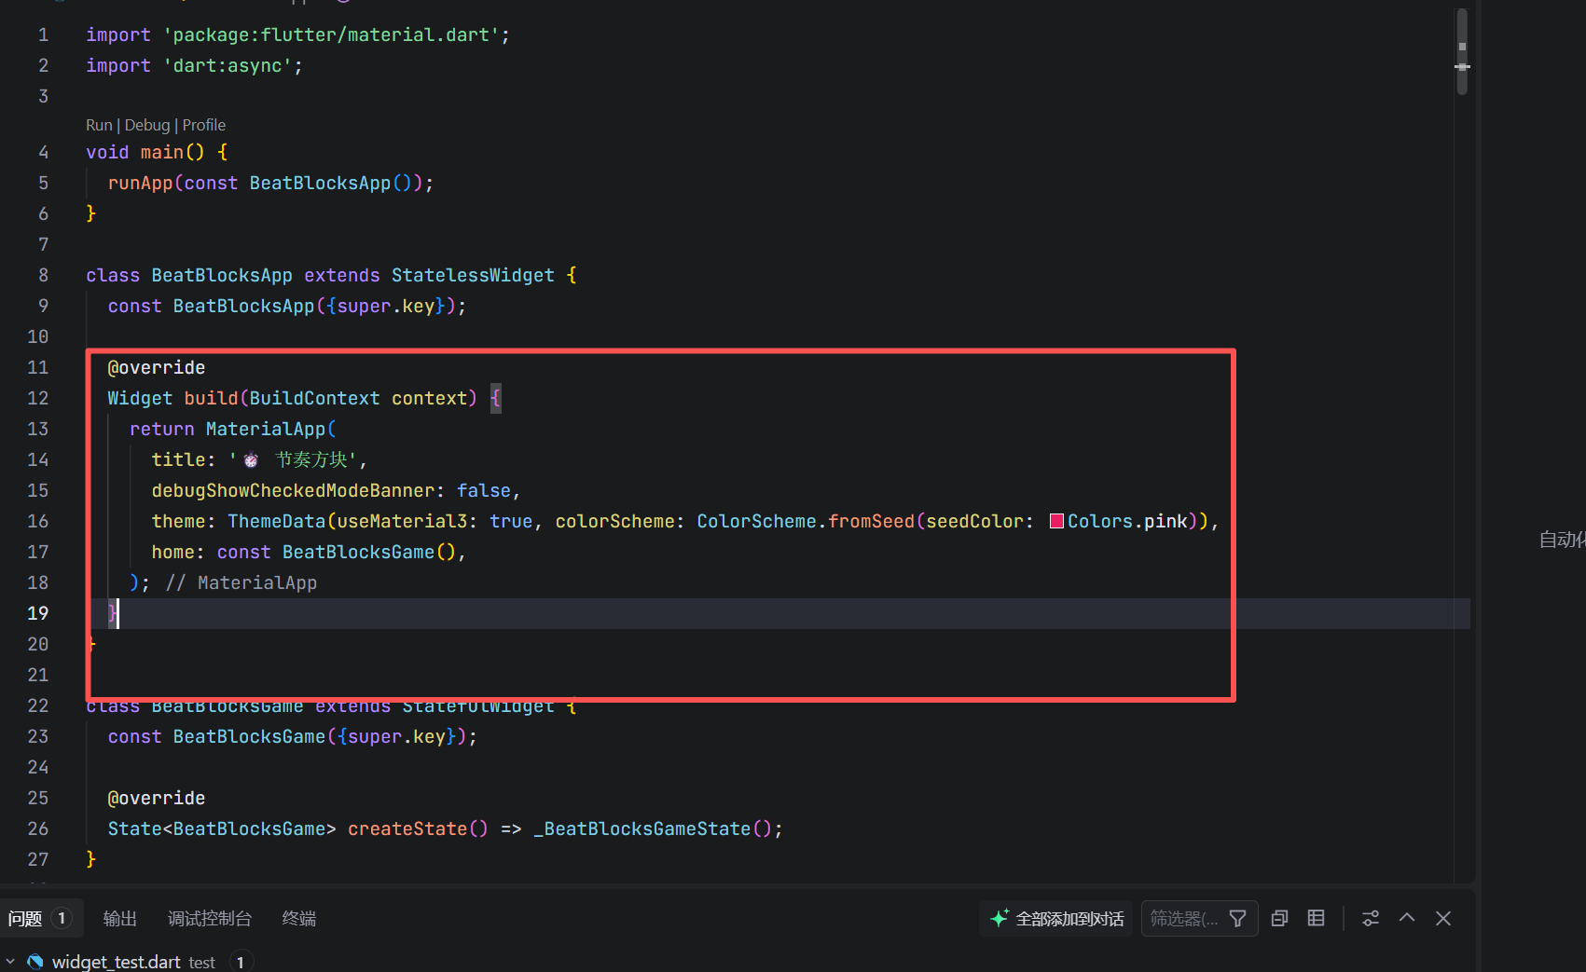
Task: Click the sparkle icon on 全部添加到对话 button
Action: click(999, 919)
